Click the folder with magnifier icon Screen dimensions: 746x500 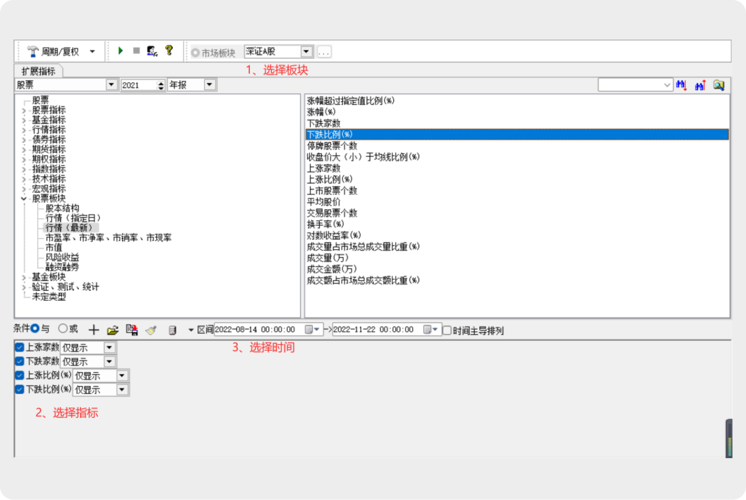tap(718, 85)
